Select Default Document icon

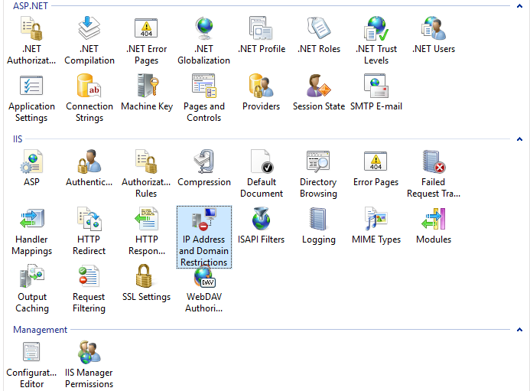point(262,161)
